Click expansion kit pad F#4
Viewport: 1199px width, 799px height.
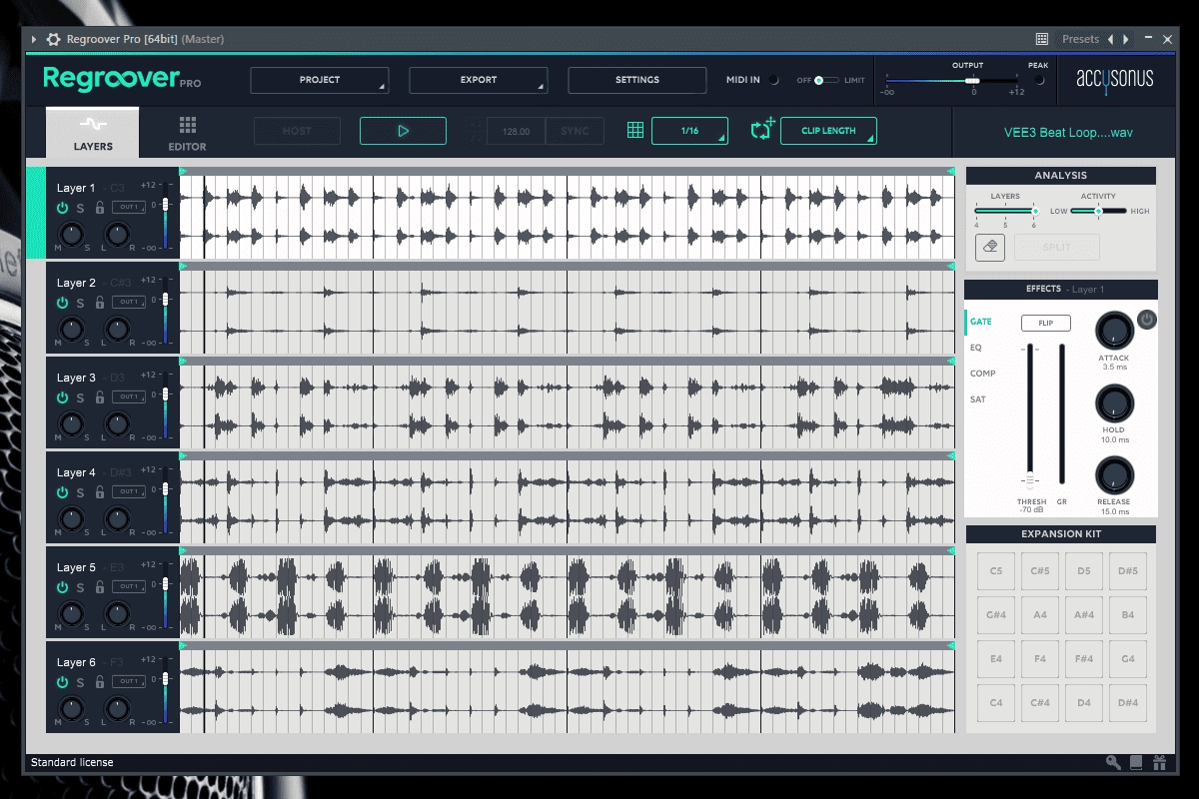coord(1083,659)
